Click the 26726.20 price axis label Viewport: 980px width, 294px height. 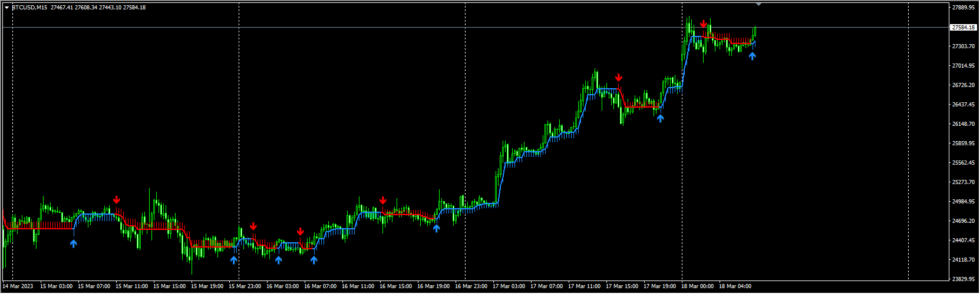click(962, 85)
